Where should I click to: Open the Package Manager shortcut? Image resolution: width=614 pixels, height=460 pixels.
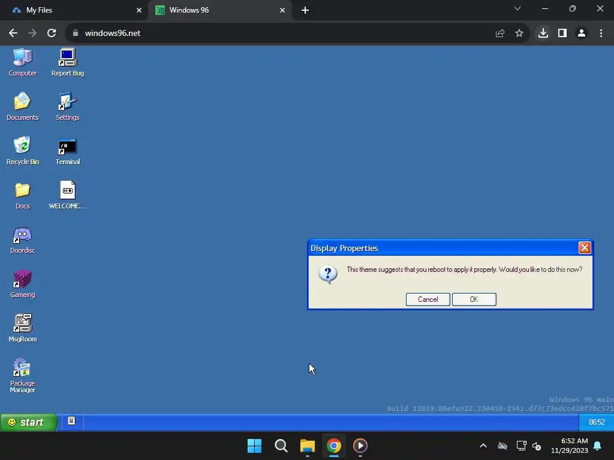pos(22,375)
